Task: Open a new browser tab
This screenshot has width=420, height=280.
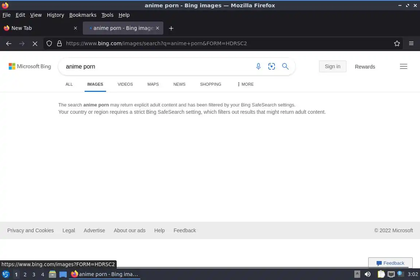Action: pos(171,28)
